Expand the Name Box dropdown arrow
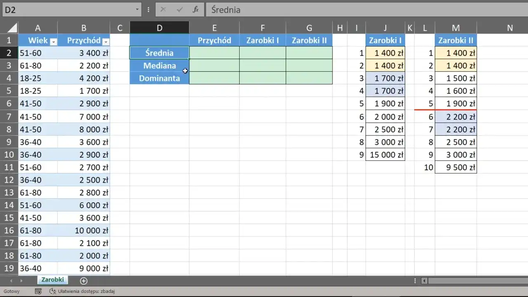Image resolution: width=528 pixels, height=297 pixels. tap(137, 9)
